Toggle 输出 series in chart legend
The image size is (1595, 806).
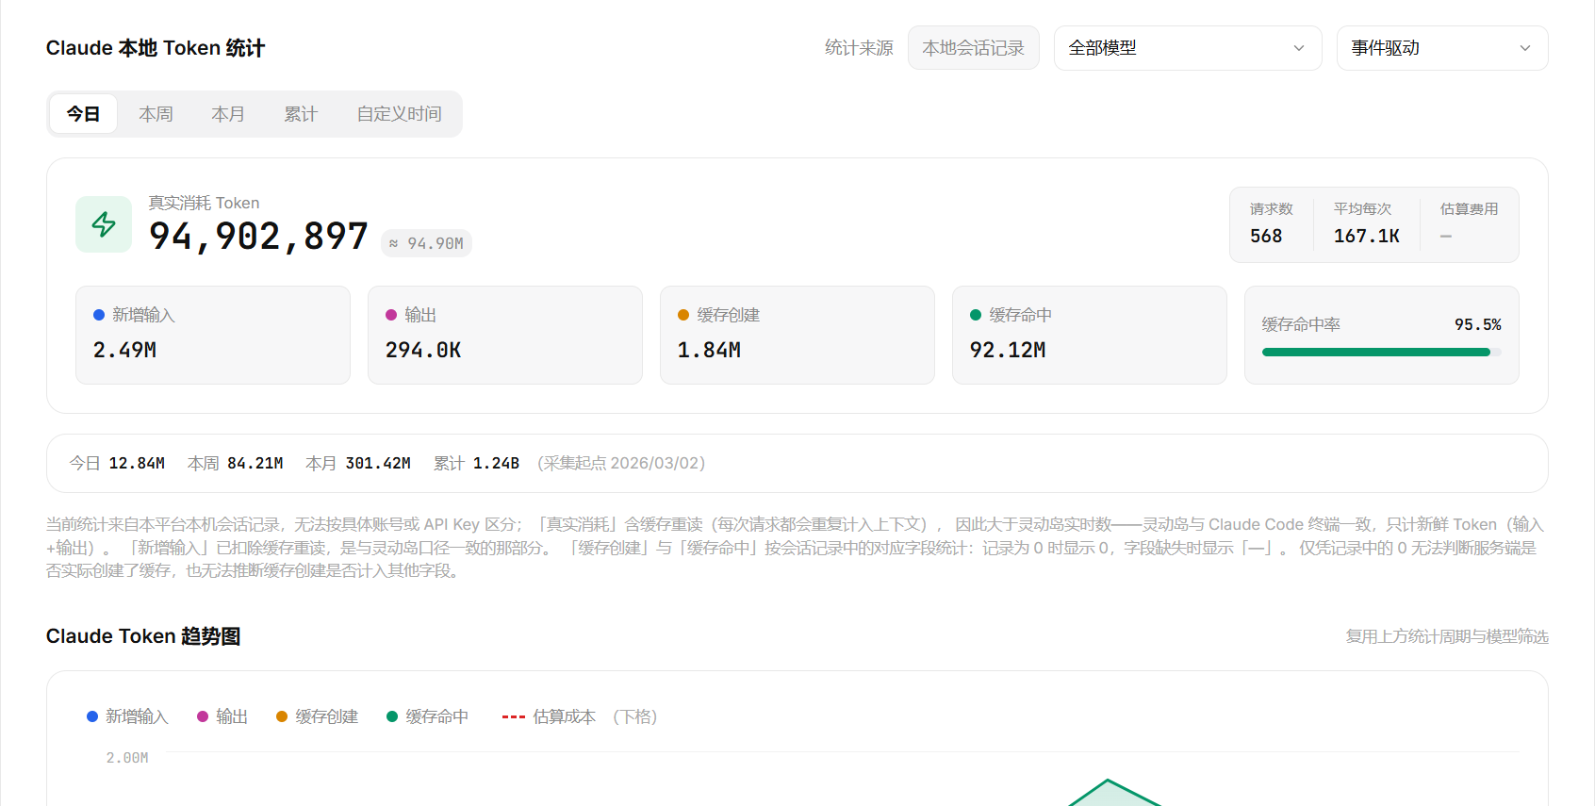click(x=222, y=716)
